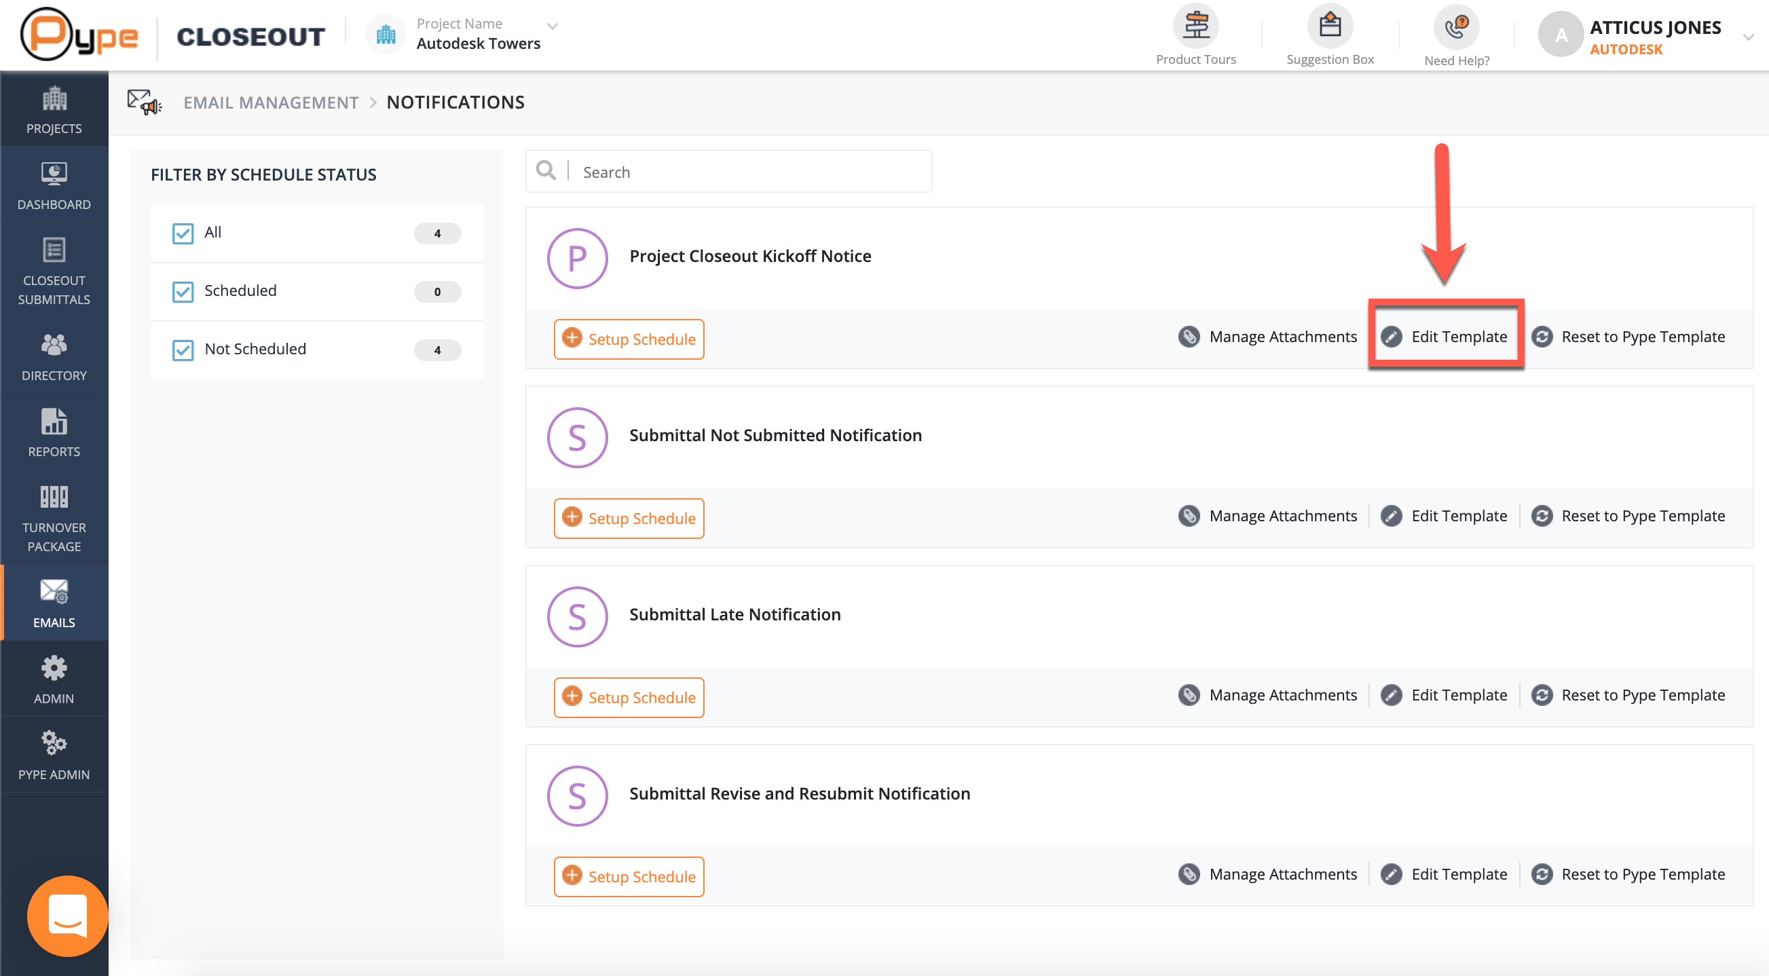Open the orange chat support bubble

pyautogui.click(x=67, y=916)
